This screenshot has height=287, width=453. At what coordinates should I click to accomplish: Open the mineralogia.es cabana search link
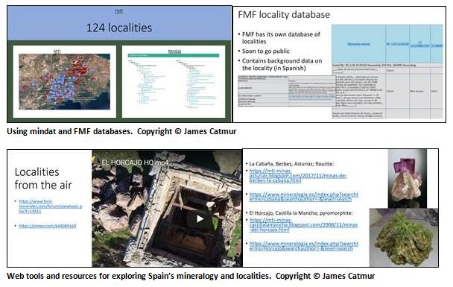click(x=304, y=197)
